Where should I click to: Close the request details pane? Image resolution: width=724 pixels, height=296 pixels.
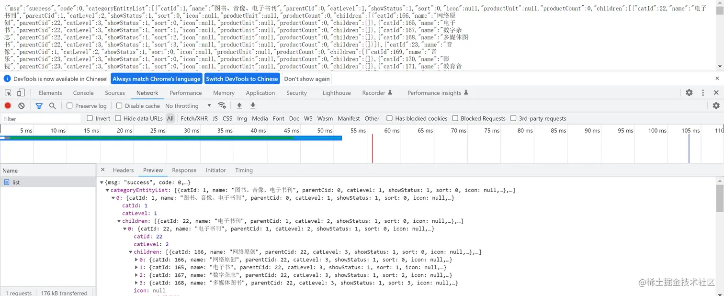(102, 170)
